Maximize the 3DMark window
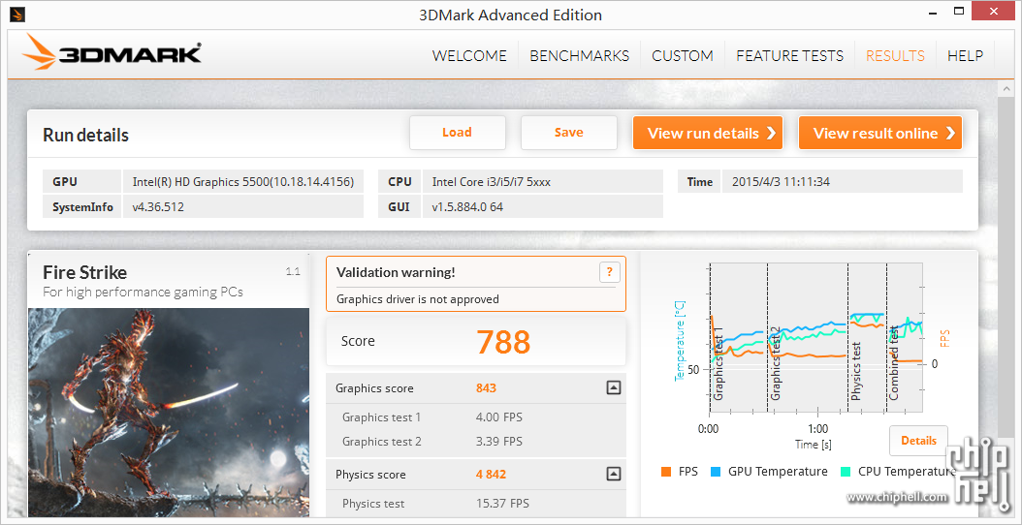Viewport: 1022px width, 525px height. 958,11
